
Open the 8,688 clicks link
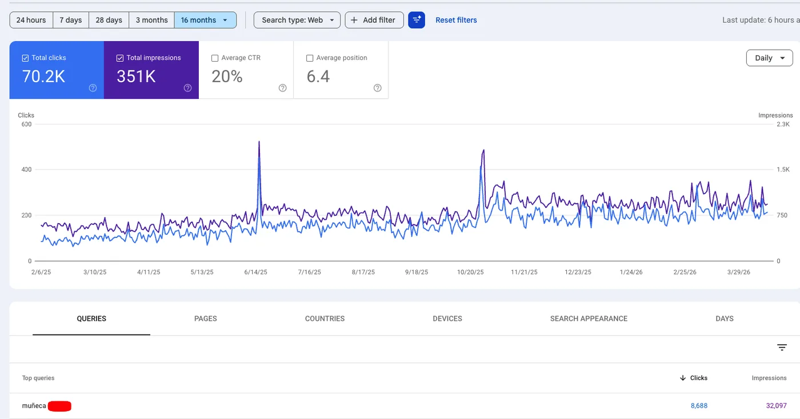coord(699,405)
